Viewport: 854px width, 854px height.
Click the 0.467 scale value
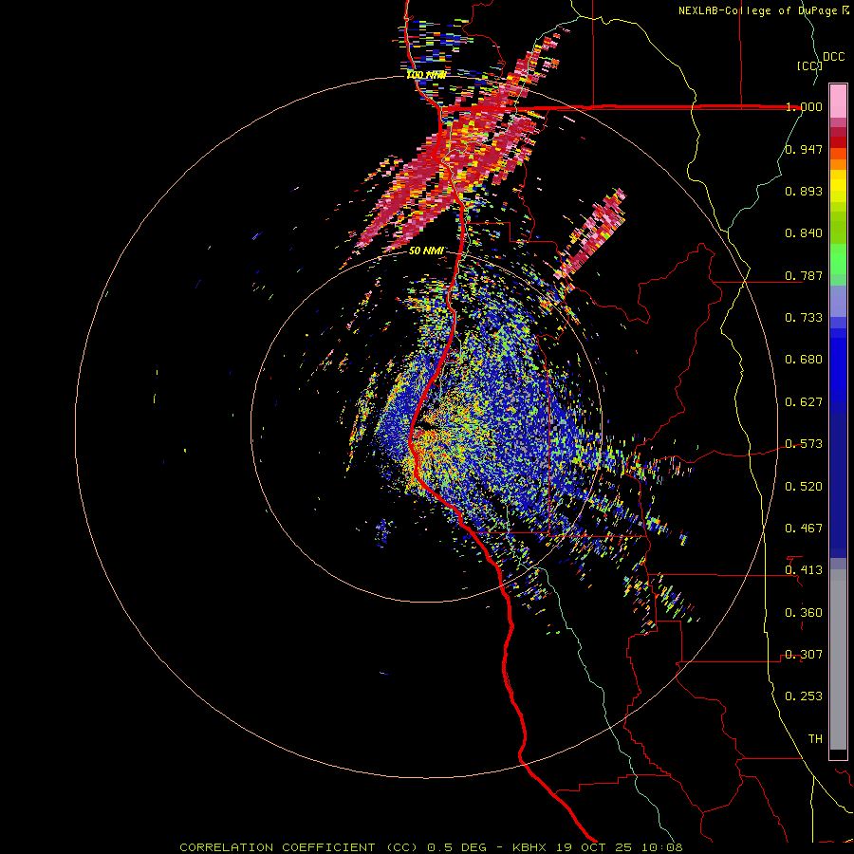[x=804, y=529]
